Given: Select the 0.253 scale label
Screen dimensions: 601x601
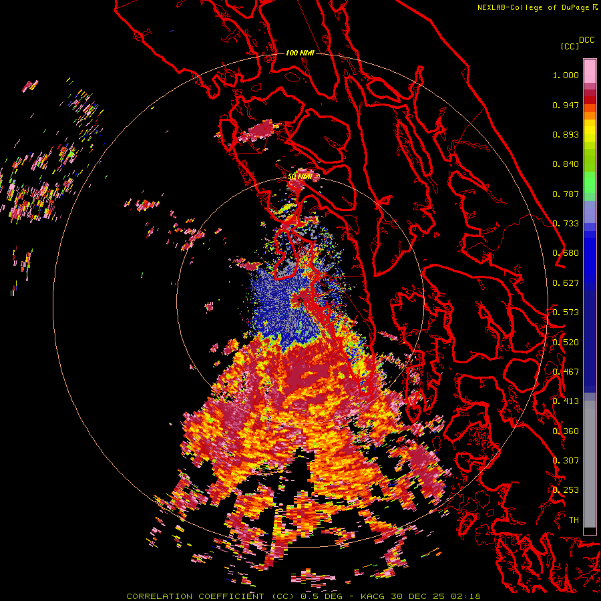Looking at the screenshot, I should pyautogui.click(x=566, y=490).
